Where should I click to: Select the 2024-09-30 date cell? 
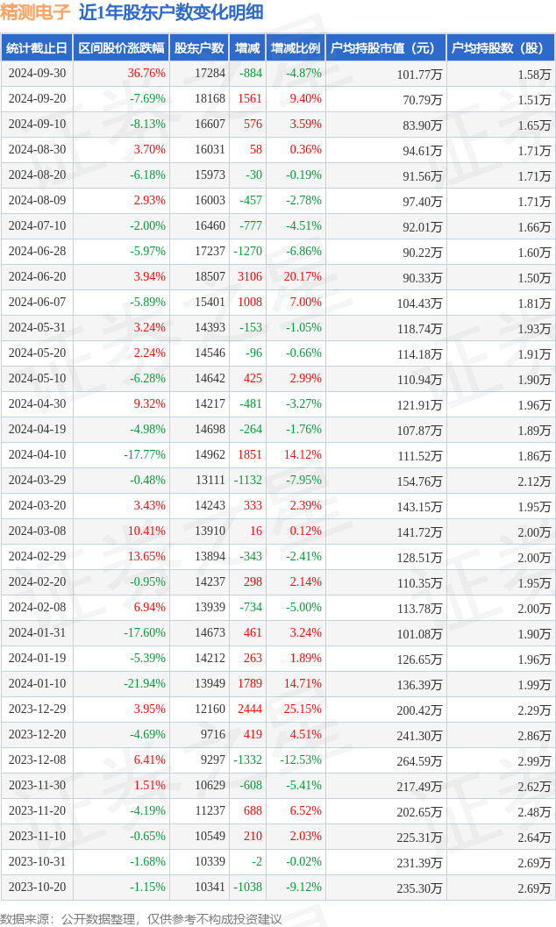[x=38, y=74]
